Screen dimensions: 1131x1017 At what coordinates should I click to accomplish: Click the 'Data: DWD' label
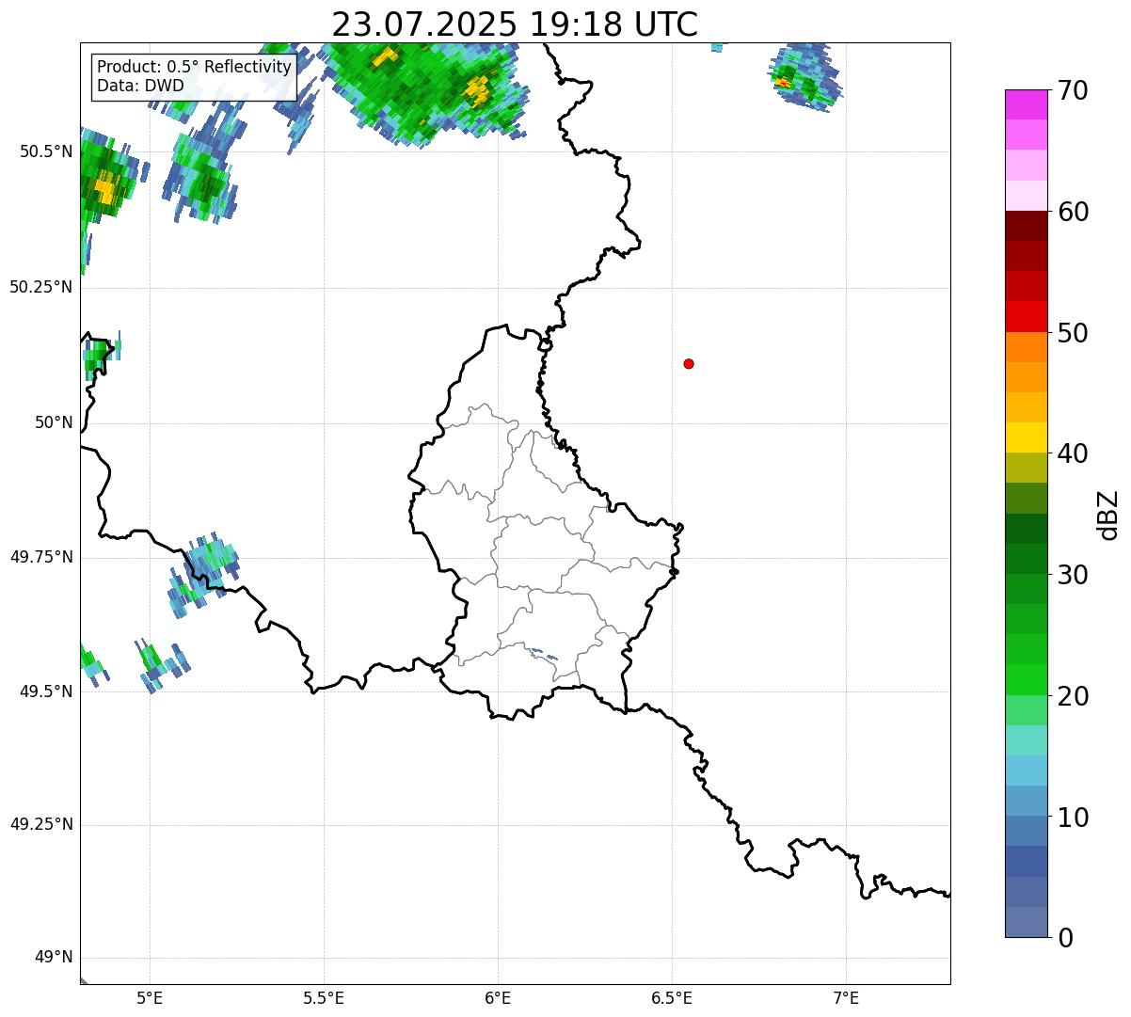(x=140, y=86)
